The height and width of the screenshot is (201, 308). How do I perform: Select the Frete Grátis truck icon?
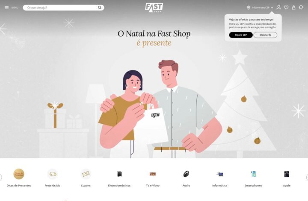coord(52,174)
